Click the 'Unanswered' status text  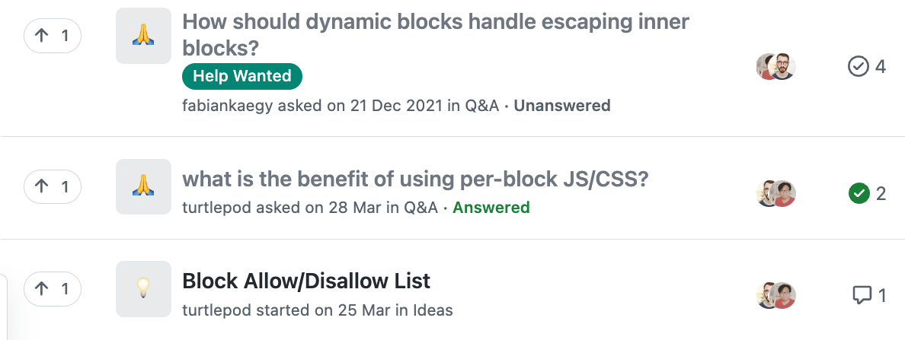pyautogui.click(x=562, y=106)
